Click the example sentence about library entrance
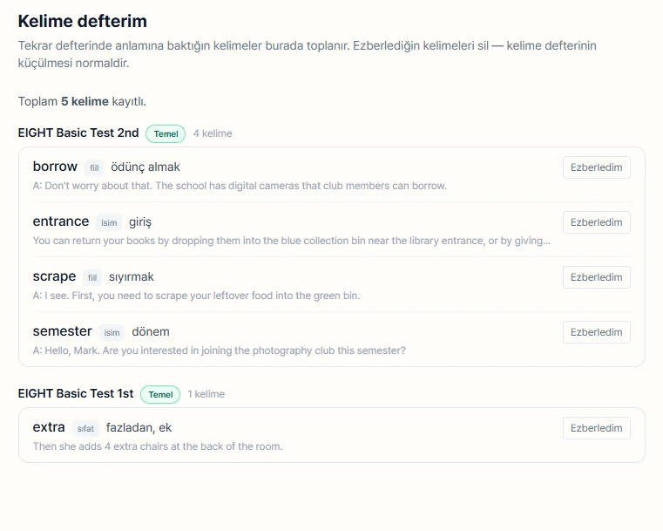 coord(292,241)
